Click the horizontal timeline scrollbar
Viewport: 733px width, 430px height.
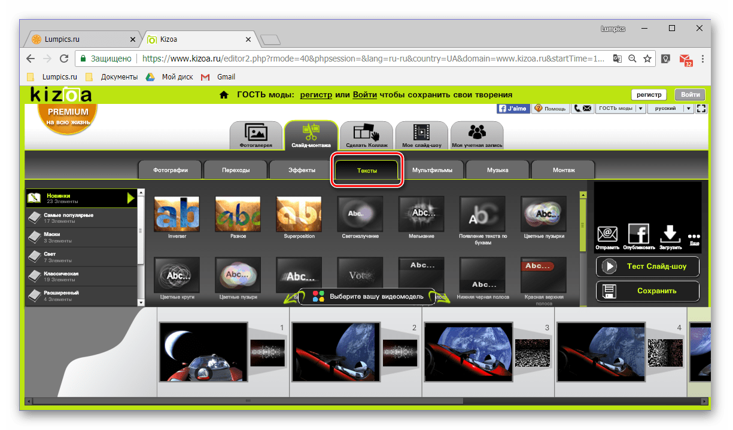pyautogui.click(x=367, y=401)
